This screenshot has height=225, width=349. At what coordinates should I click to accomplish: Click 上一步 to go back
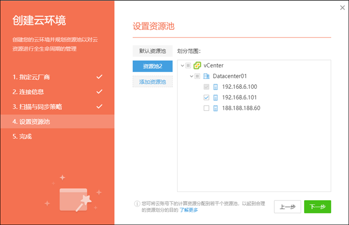tap(287, 207)
